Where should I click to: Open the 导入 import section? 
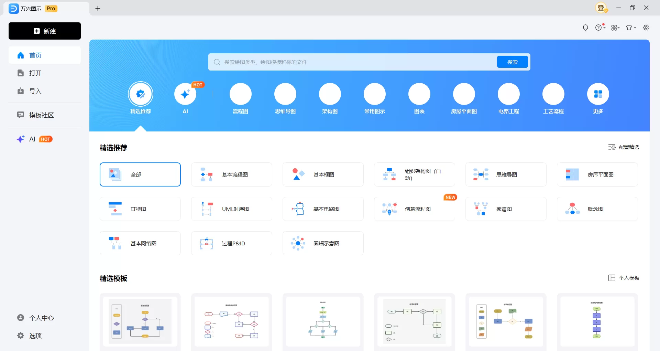point(35,91)
